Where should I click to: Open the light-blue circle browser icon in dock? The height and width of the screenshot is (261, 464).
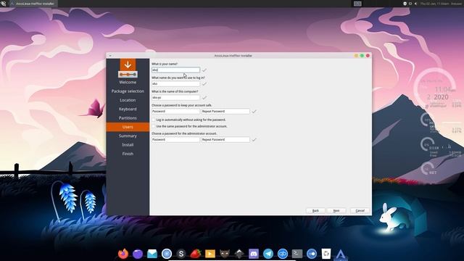167,254
